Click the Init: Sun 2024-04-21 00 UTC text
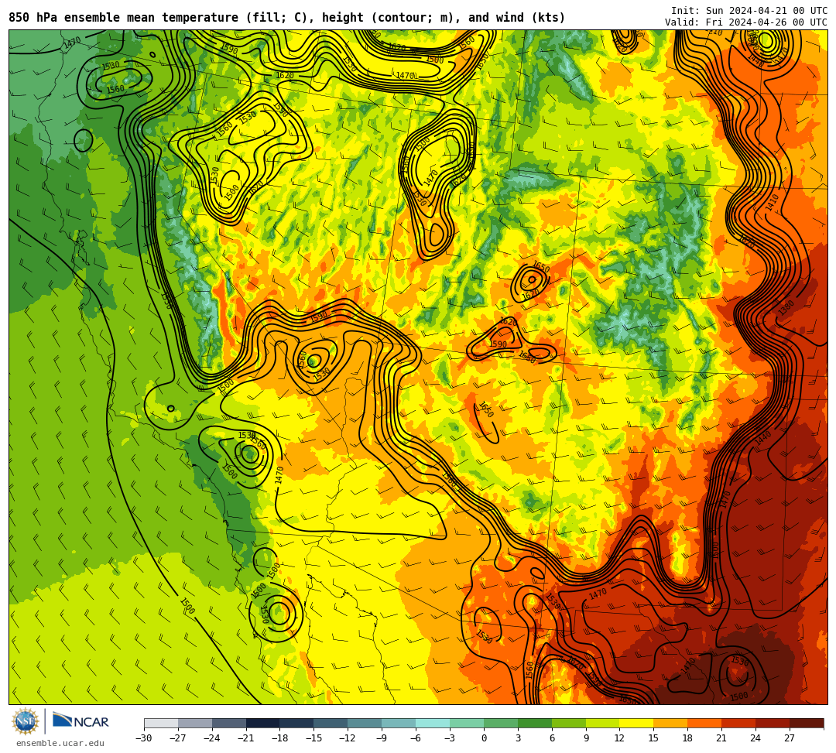The height and width of the screenshot is (753, 836). 749,11
